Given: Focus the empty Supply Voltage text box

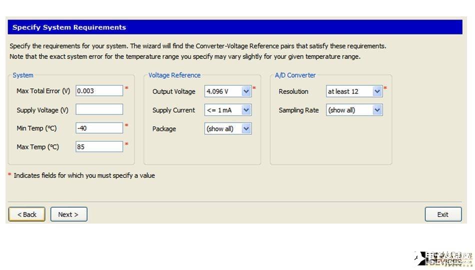Looking at the screenshot, I should [x=99, y=110].
